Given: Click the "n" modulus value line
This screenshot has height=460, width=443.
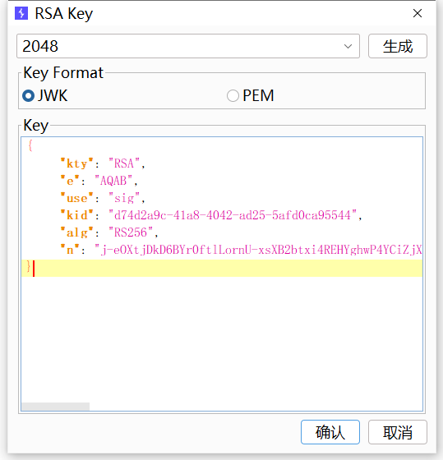Looking at the screenshot, I should [x=222, y=250].
